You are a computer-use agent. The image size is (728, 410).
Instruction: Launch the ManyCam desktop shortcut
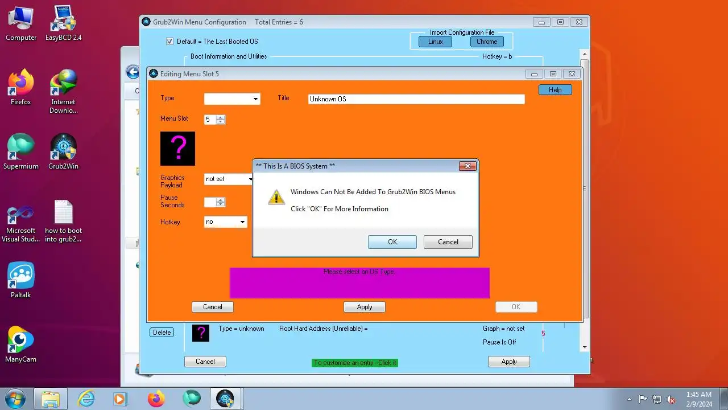coord(21,346)
